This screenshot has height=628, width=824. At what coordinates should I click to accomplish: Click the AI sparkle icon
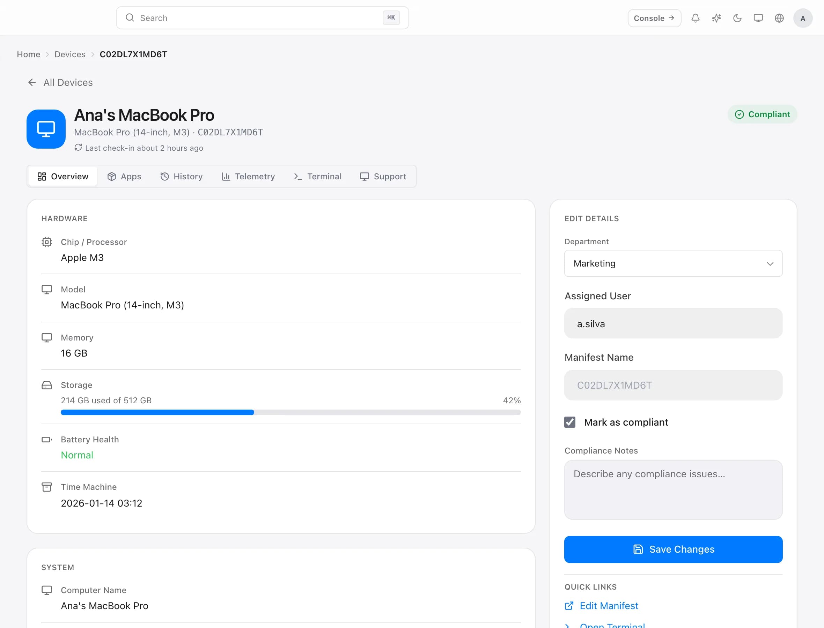pos(716,18)
